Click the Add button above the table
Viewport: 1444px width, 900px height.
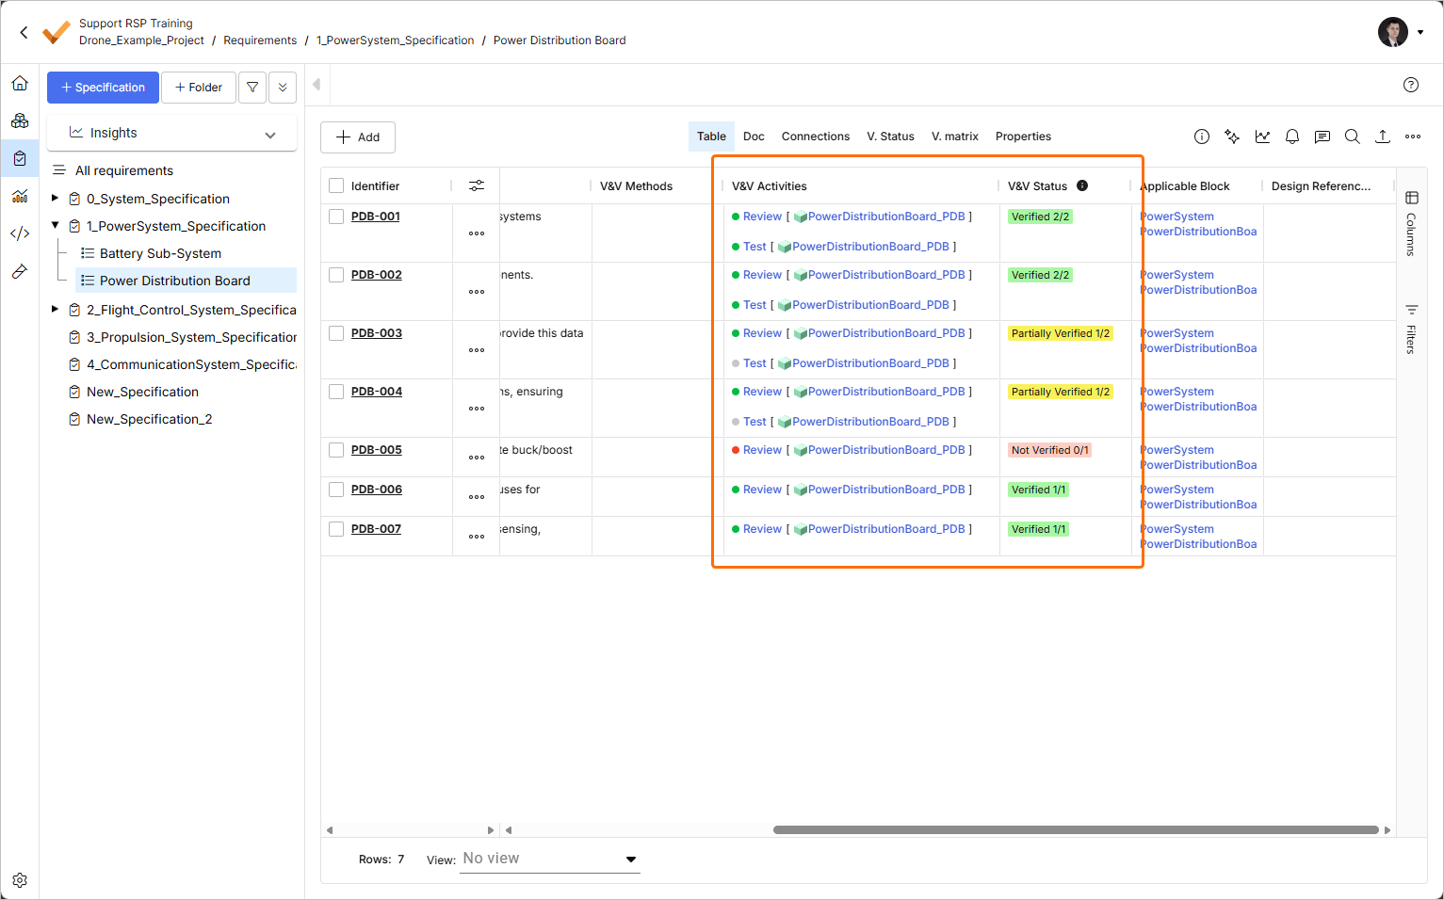coord(358,137)
